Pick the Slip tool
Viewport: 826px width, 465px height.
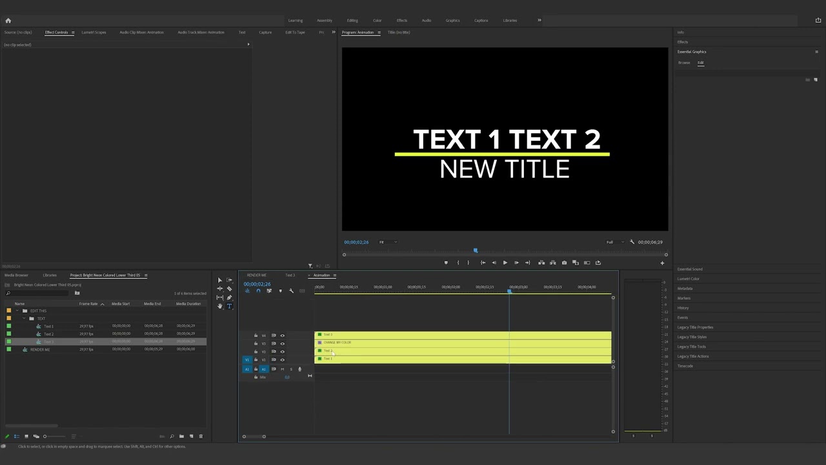coord(220,298)
